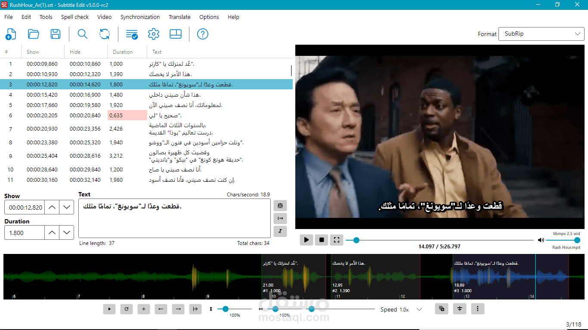Open the Translate menu
This screenshot has height=330, width=588.
(179, 17)
